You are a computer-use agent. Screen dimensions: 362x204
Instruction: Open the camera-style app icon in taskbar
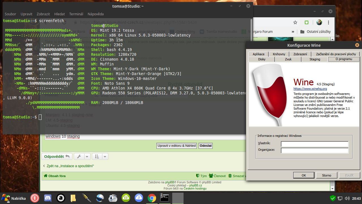[113, 198]
